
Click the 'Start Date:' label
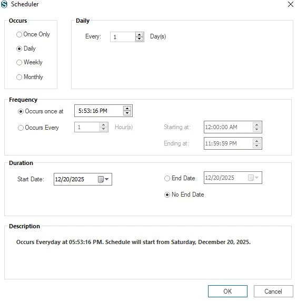(x=31, y=179)
